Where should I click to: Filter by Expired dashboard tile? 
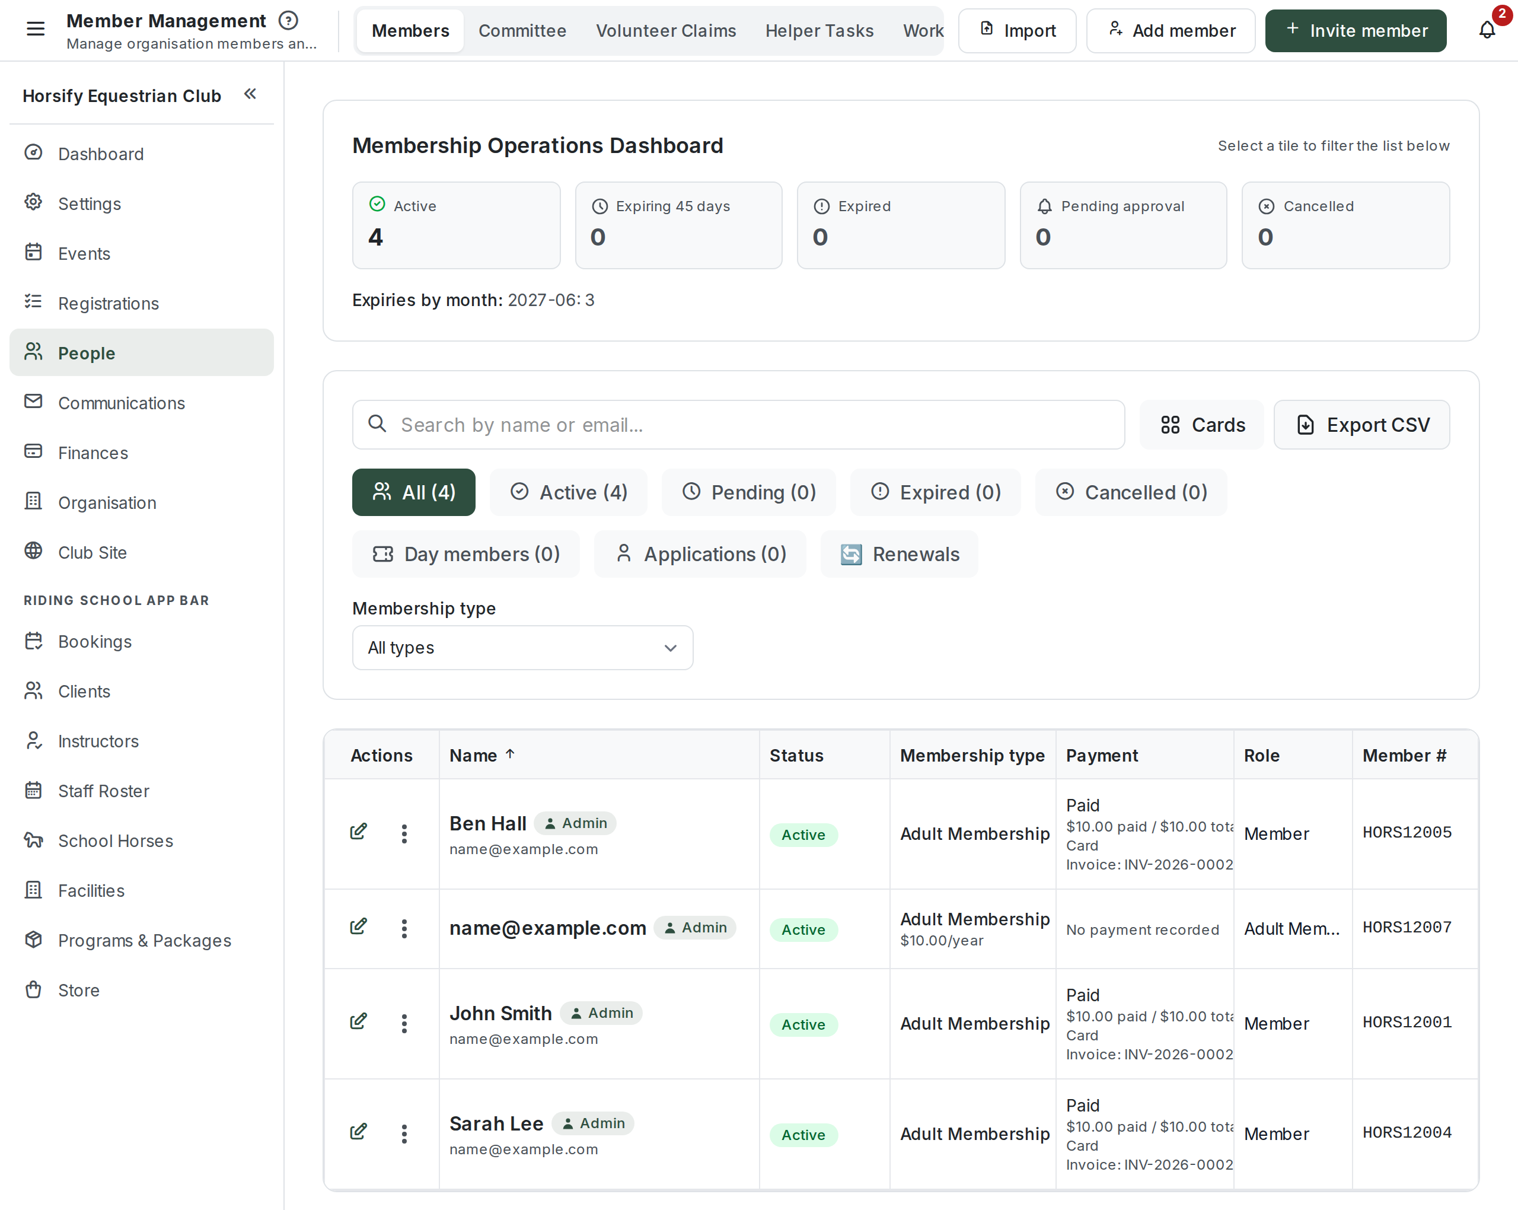coord(901,225)
